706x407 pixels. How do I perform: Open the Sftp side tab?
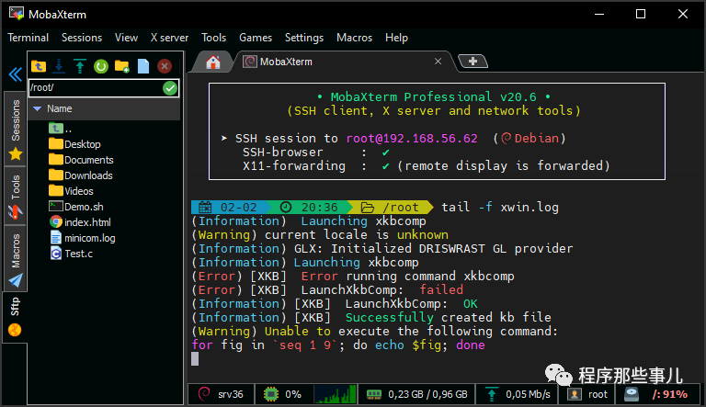(x=15, y=317)
